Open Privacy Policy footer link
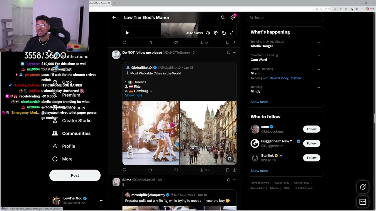The height and width of the screenshot is (211, 376). [x=281, y=183]
